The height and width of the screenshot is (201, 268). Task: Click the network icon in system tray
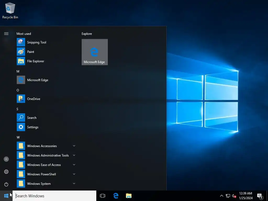click(x=228, y=196)
